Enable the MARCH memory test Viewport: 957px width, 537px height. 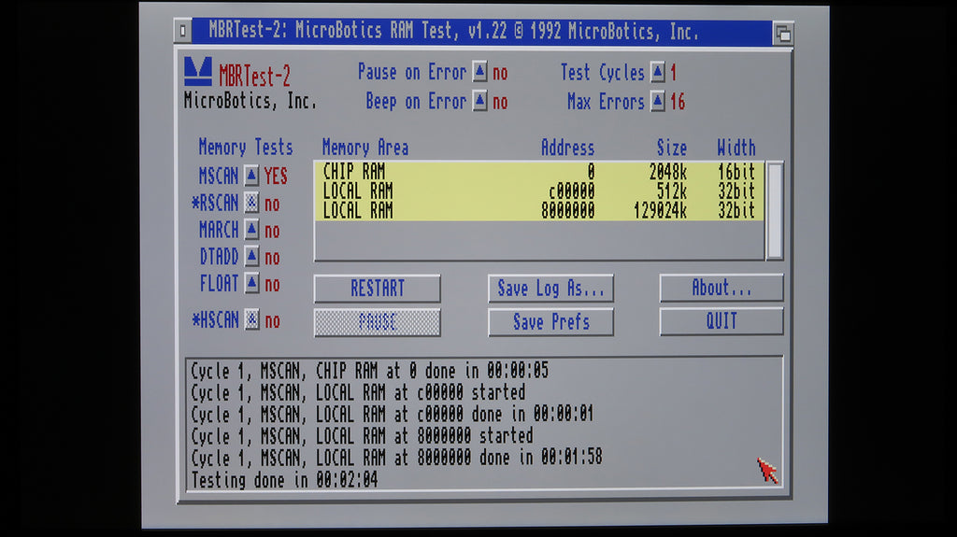251,230
